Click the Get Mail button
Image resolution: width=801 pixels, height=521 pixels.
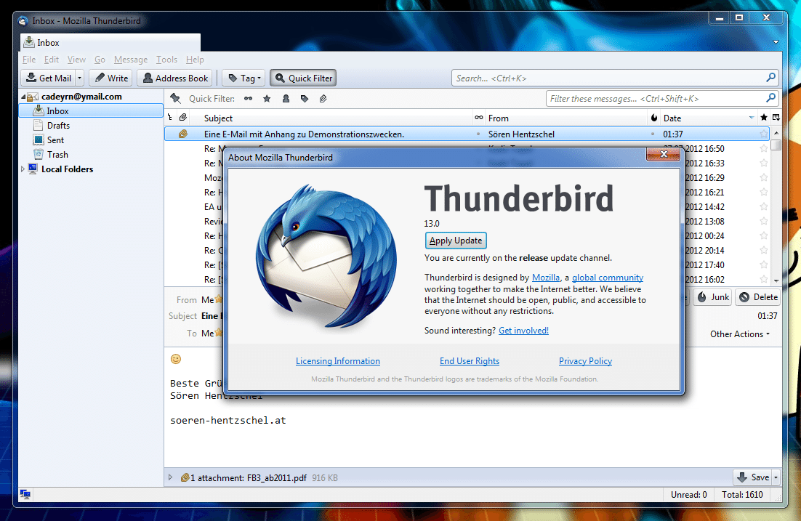48,78
